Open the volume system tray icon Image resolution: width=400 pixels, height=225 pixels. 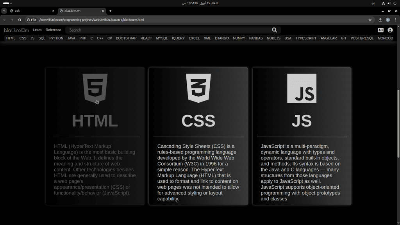[x=389, y=3]
